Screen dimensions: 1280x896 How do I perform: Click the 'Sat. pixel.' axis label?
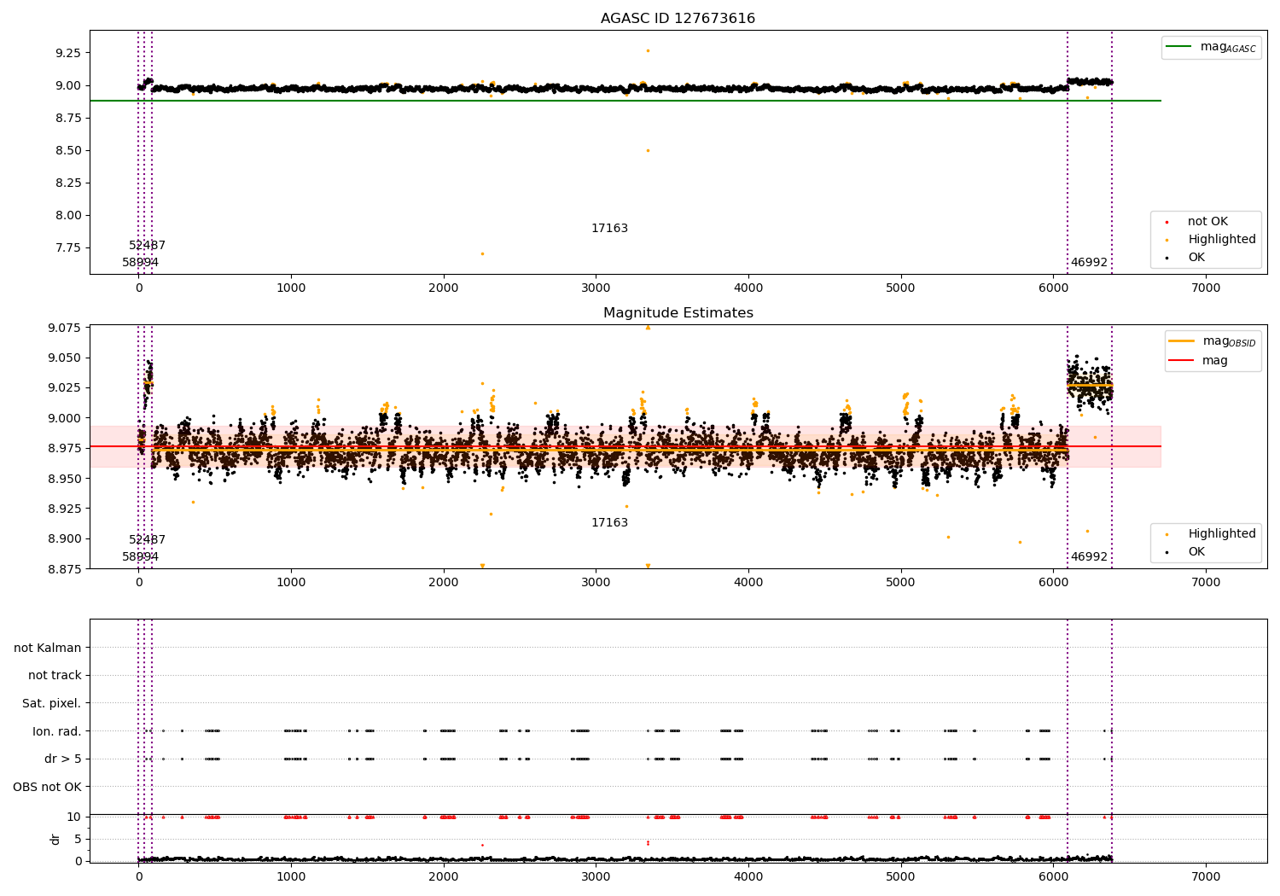click(x=52, y=703)
